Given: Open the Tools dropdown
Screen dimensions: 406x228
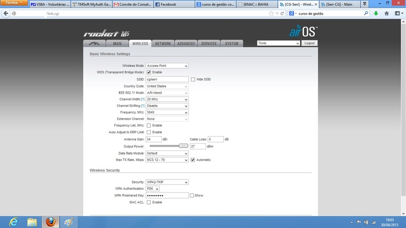Looking at the screenshot, I should coord(278,43).
